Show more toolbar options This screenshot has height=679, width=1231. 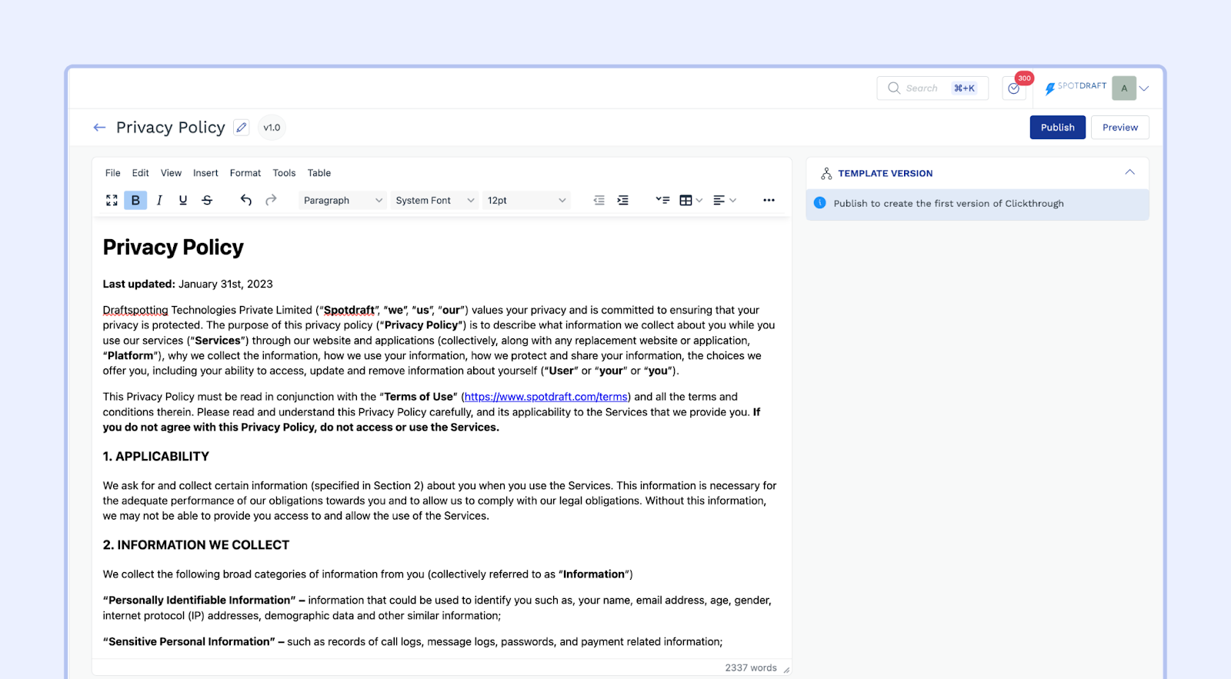coord(769,200)
